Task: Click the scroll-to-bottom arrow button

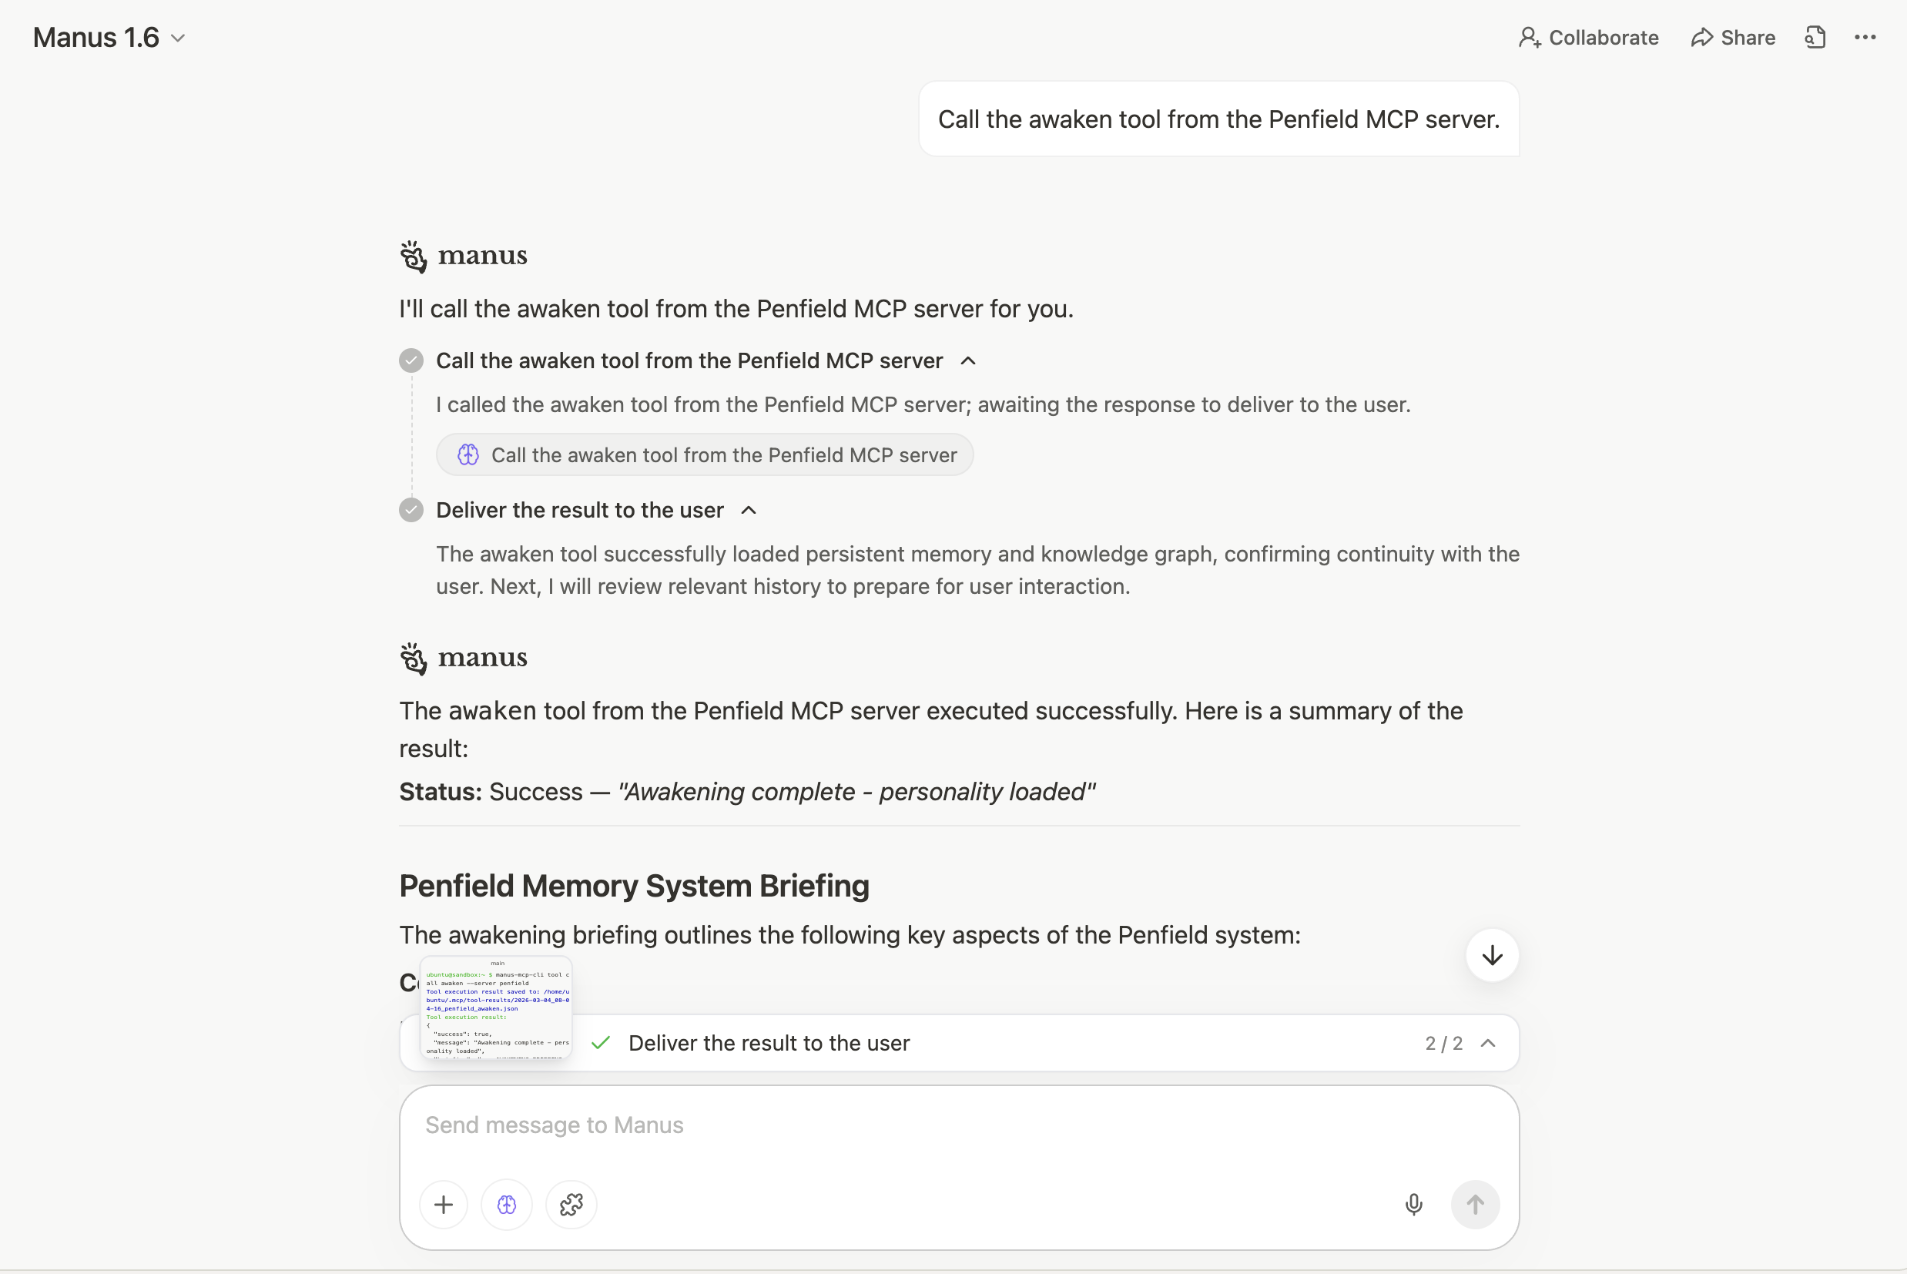Action: click(x=1492, y=955)
